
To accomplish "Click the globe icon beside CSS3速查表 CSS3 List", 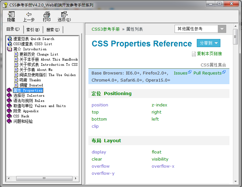I will (x=10, y=44).
